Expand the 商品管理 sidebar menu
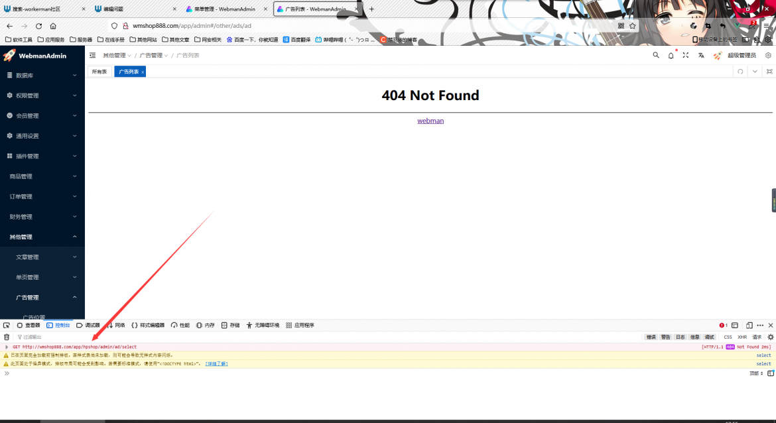776x423 pixels. point(42,176)
